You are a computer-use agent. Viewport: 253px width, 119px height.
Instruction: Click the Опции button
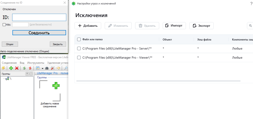(10, 44)
